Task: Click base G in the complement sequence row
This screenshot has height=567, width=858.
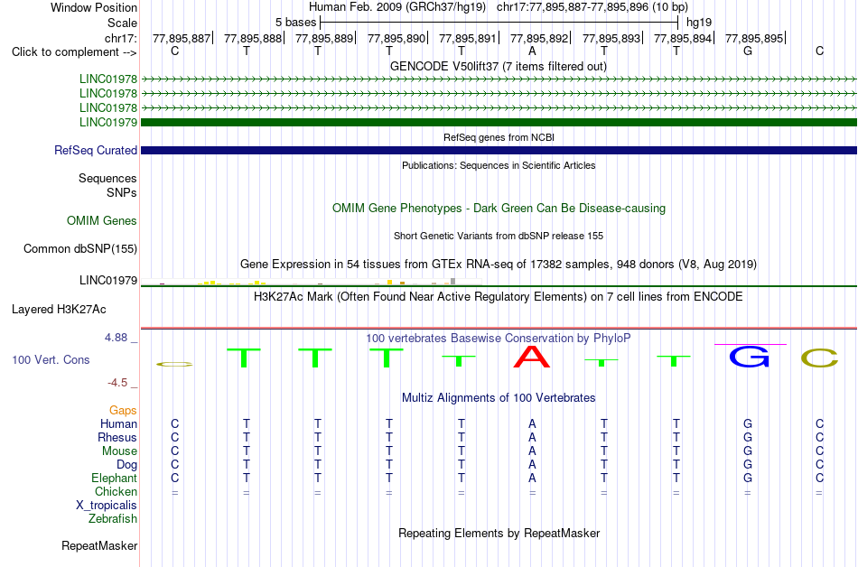Action: 748,51
